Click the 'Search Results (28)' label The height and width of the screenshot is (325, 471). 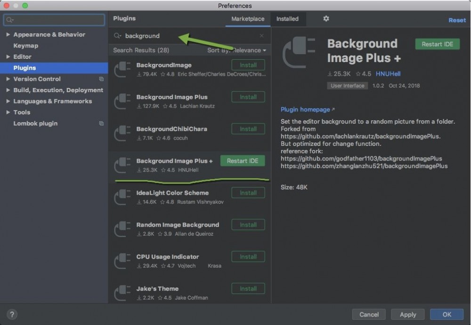tap(141, 50)
